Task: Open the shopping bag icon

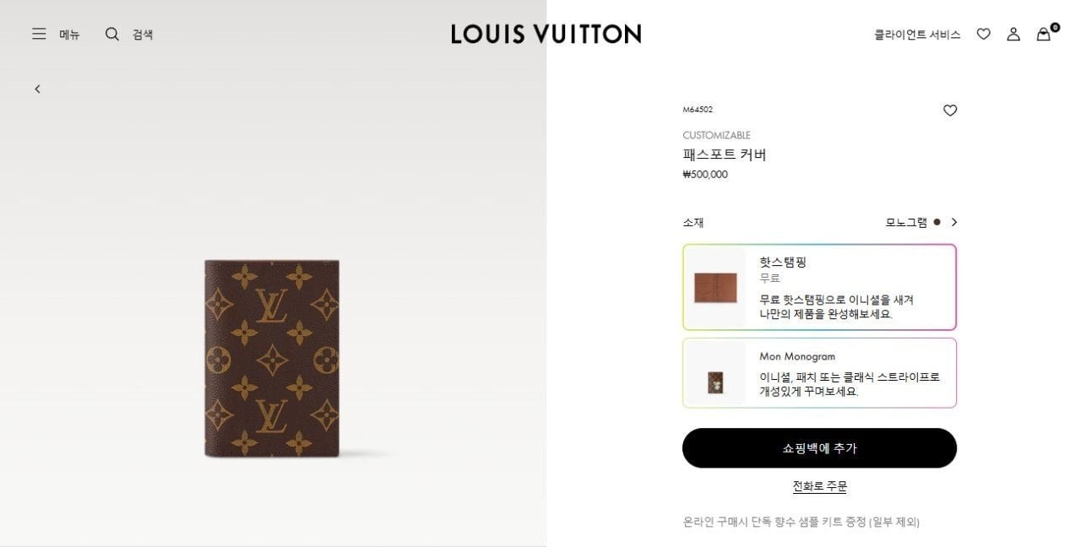Action: pyautogui.click(x=1045, y=33)
